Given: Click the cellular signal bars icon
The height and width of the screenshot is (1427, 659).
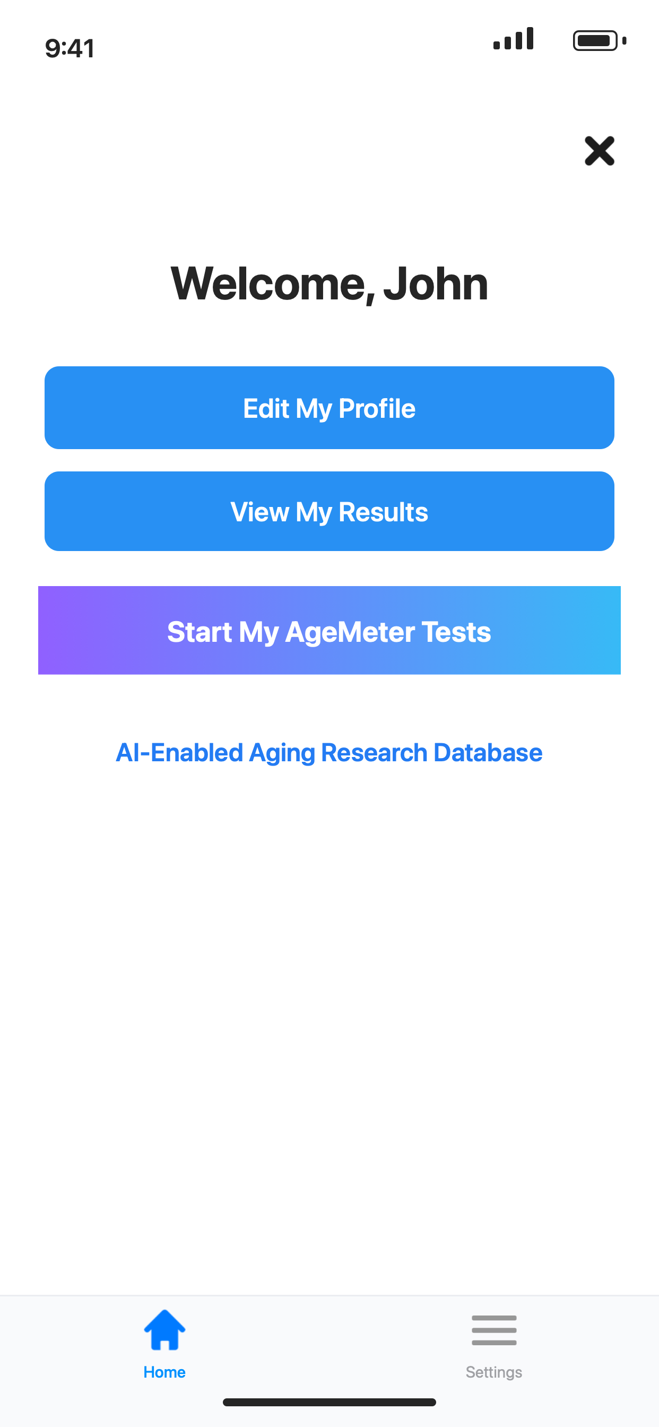Looking at the screenshot, I should pyautogui.click(x=514, y=39).
